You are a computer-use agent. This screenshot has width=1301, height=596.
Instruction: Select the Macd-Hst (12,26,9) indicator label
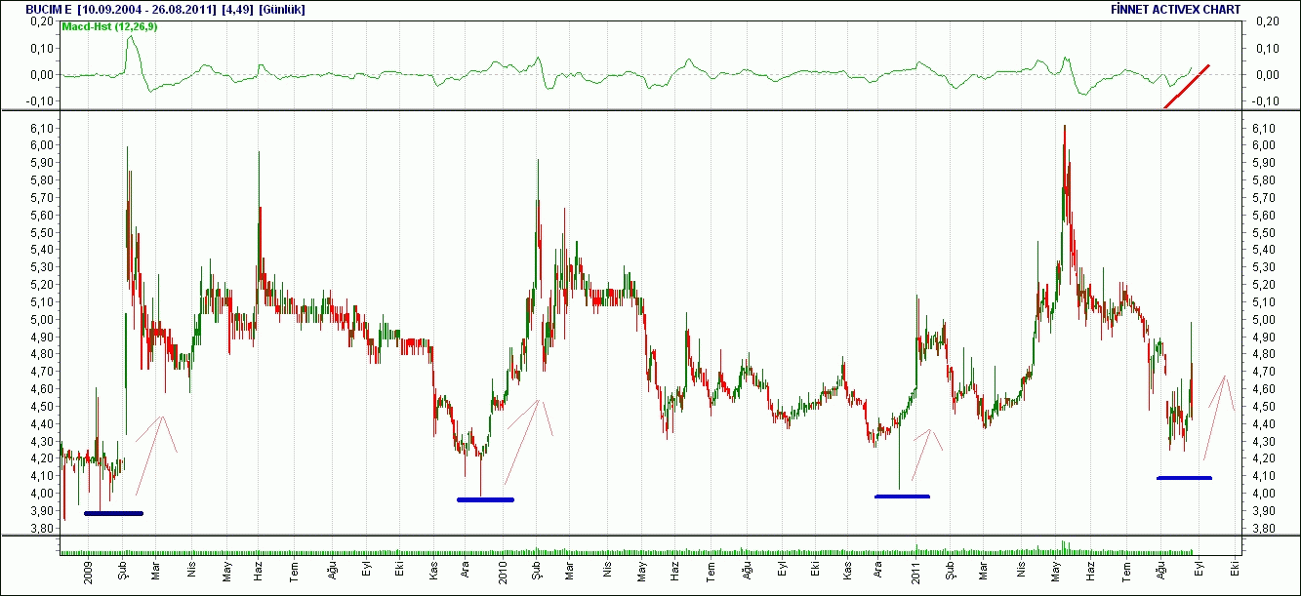click(x=109, y=26)
